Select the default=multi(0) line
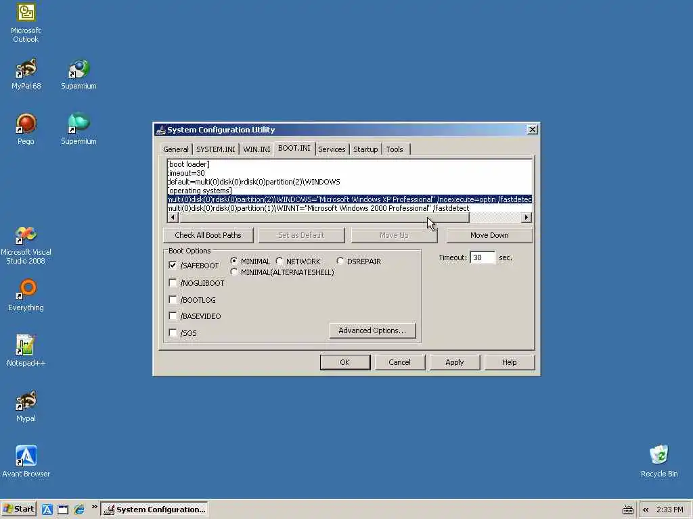This screenshot has height=519, width=693. (x=350, y=182)
